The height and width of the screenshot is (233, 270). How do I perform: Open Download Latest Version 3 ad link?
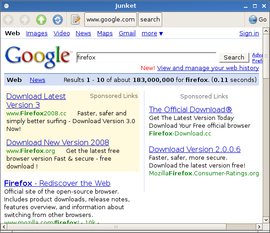pos(36,101)
